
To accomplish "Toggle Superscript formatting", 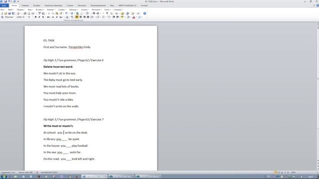I will pyautogui.click(x=57, y=17).
